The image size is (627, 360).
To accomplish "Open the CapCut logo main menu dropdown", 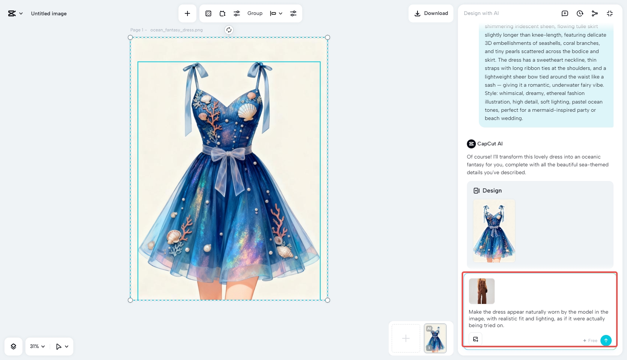I will pos(15,13).
